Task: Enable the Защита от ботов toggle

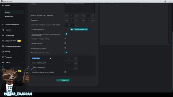Action: pos(66,43)
